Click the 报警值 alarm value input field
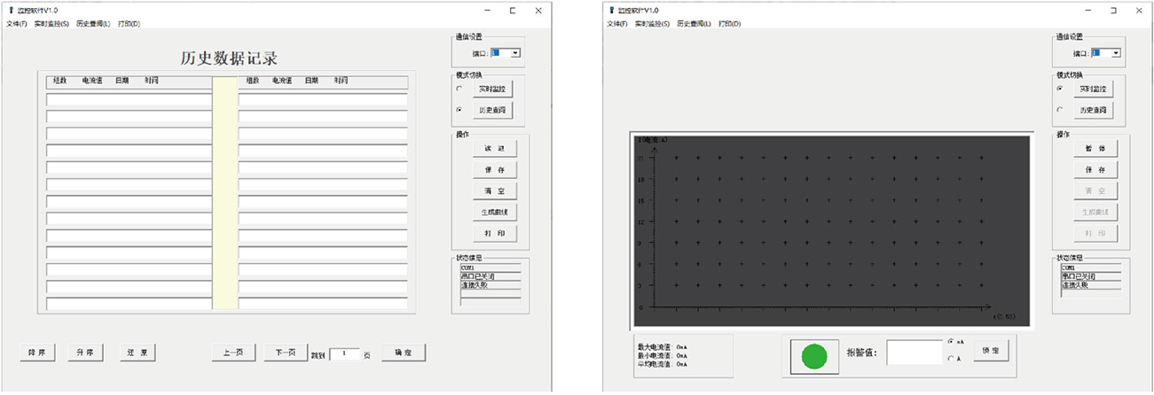Image resolution: width=1154 pixels, height=395 pixels. point(914,352)
